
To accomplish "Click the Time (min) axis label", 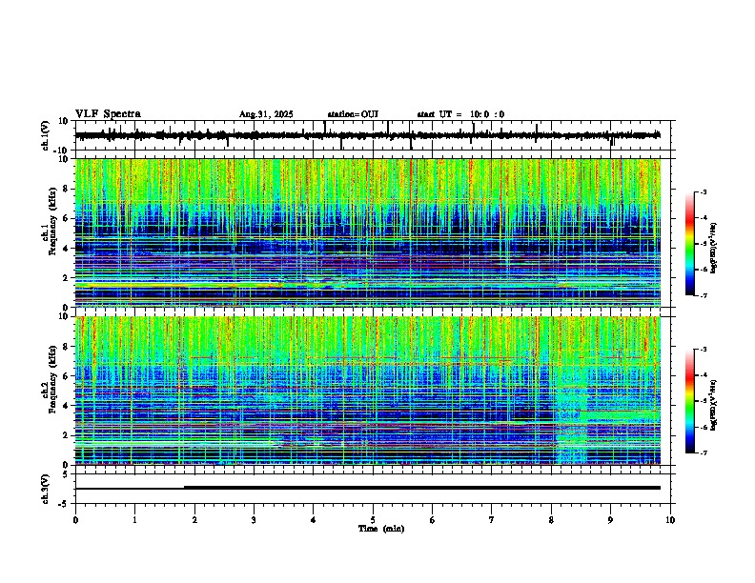I will (x=381, y=529).
